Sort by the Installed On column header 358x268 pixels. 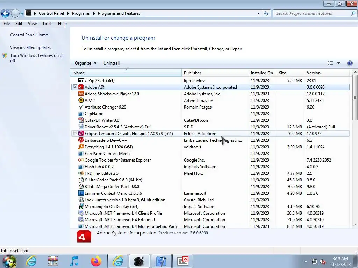263,73
